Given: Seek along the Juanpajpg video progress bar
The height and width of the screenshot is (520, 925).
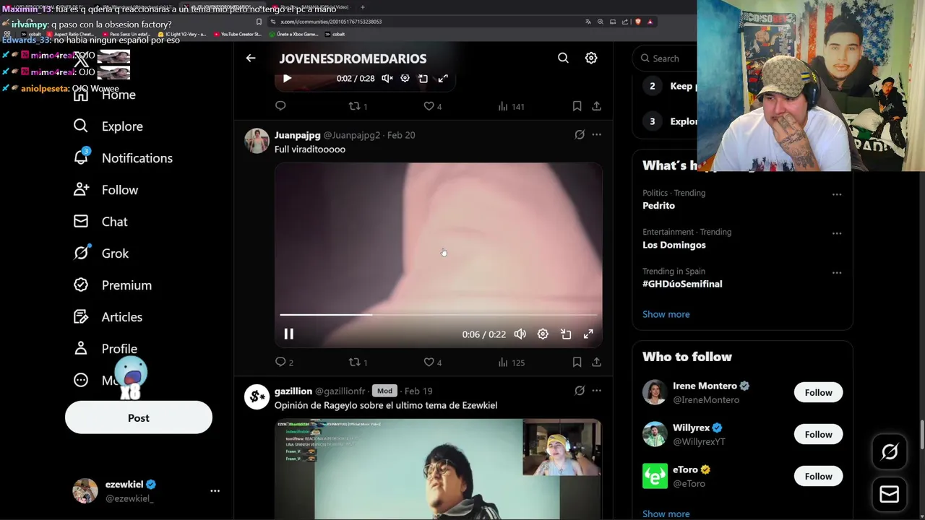Looking at the screenshot, I should tap(439, 315).
